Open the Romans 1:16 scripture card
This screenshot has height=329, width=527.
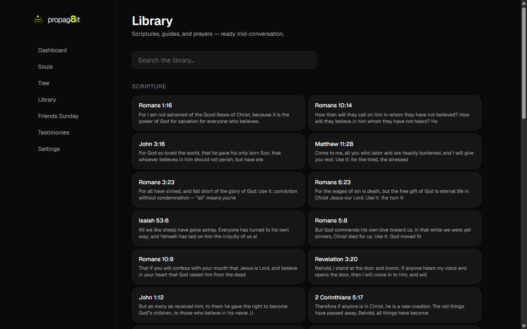coord(218,113)
